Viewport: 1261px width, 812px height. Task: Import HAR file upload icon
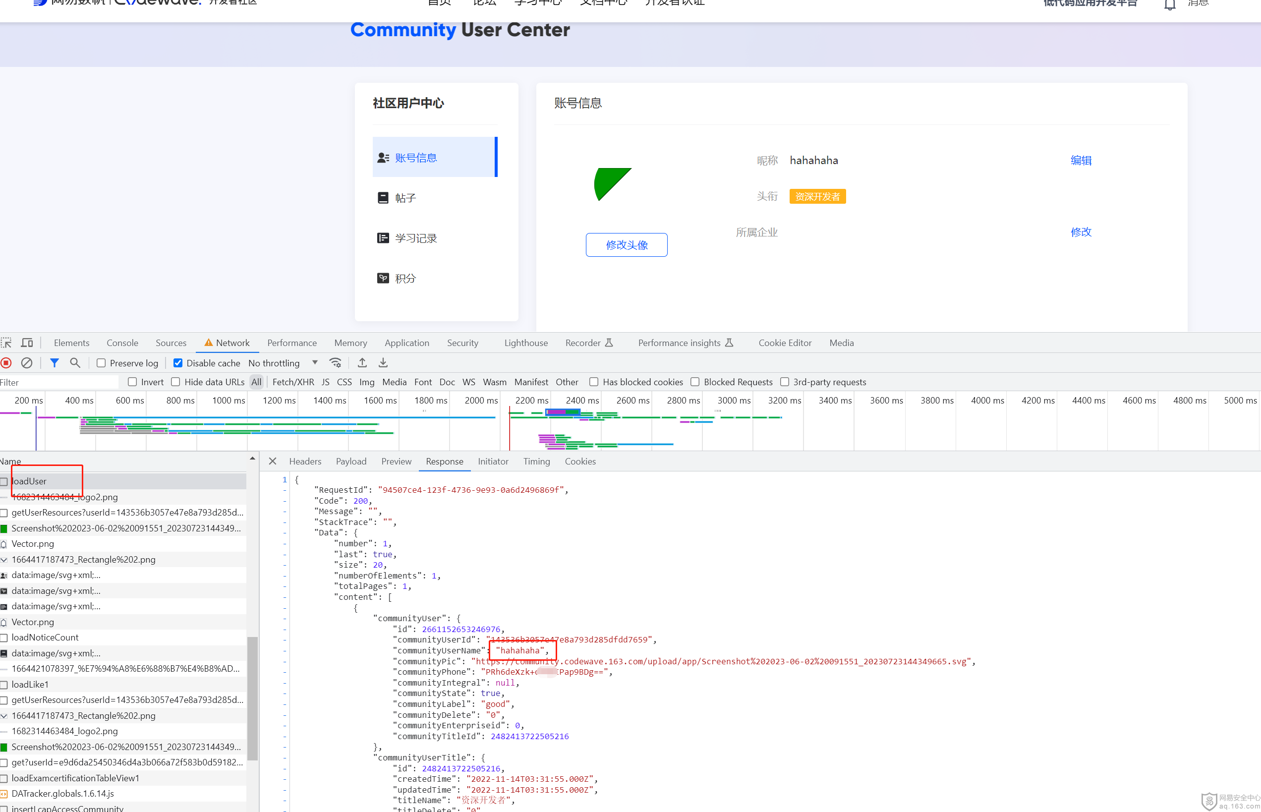[x=362, y=363]
